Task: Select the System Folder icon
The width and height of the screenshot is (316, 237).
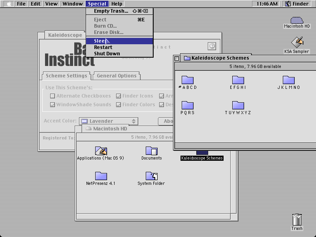Action: 151,176
